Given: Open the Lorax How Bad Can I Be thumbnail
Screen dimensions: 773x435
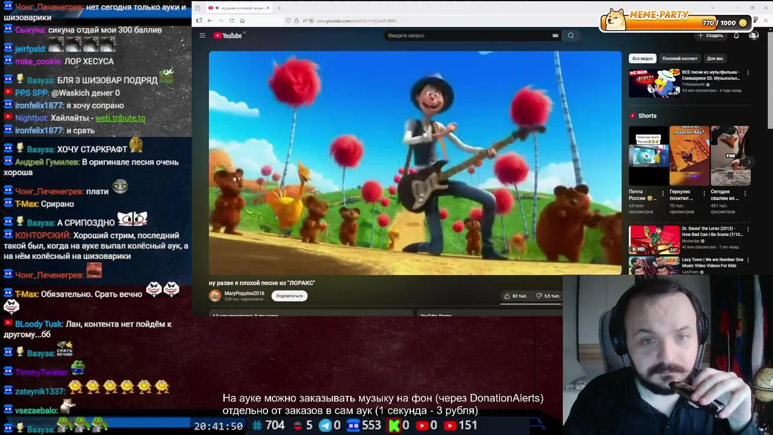Looking at the screenshot, I should (654, 240).
